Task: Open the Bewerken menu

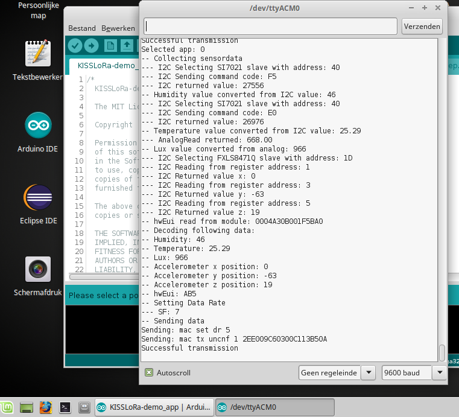Action: pyautogui.click(x=118, y=28)
